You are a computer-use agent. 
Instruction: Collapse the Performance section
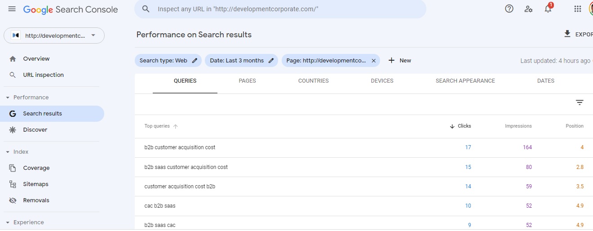click(x=8, y=98)
